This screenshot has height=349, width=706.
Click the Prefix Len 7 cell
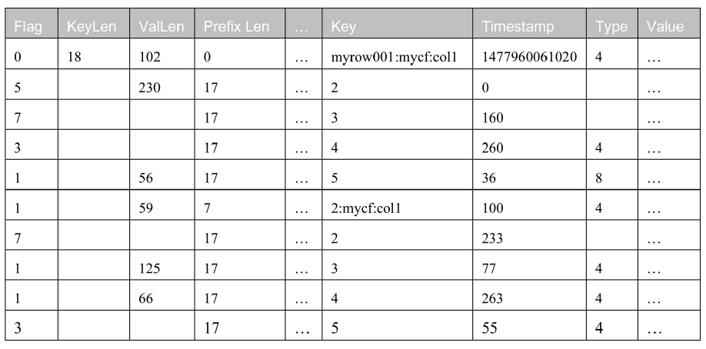point(240,205)
